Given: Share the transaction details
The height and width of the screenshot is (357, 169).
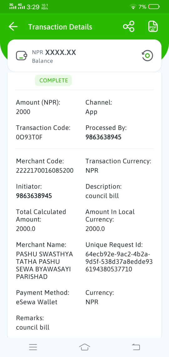Looking at the screenshot, I should point(129,27).
